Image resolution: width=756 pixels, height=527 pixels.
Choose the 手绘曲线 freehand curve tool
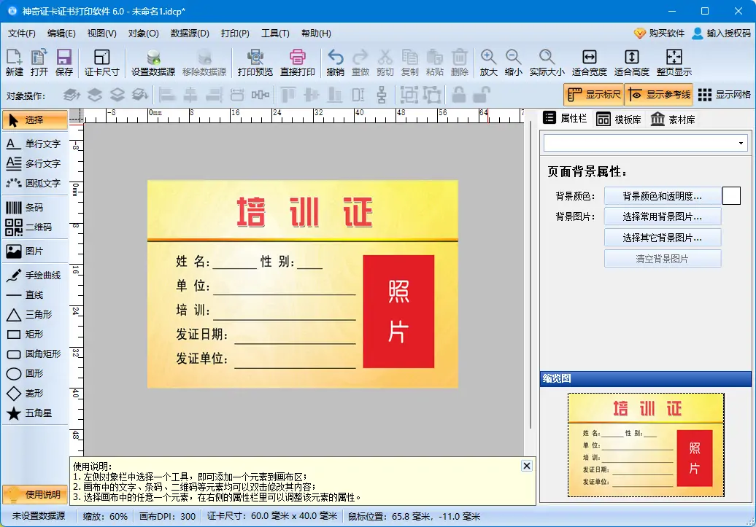click(35, 275)
